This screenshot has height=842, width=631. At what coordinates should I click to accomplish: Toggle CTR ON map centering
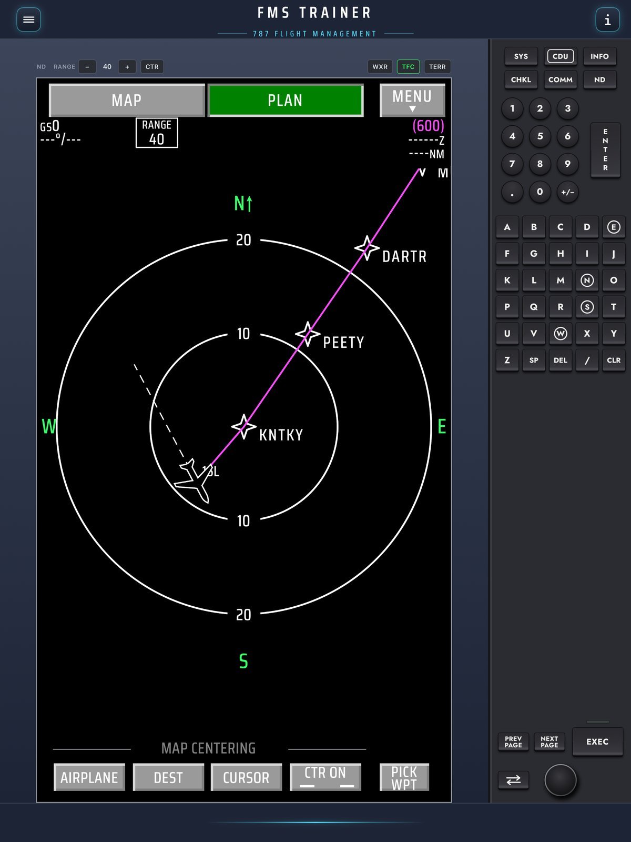point(325,777)
